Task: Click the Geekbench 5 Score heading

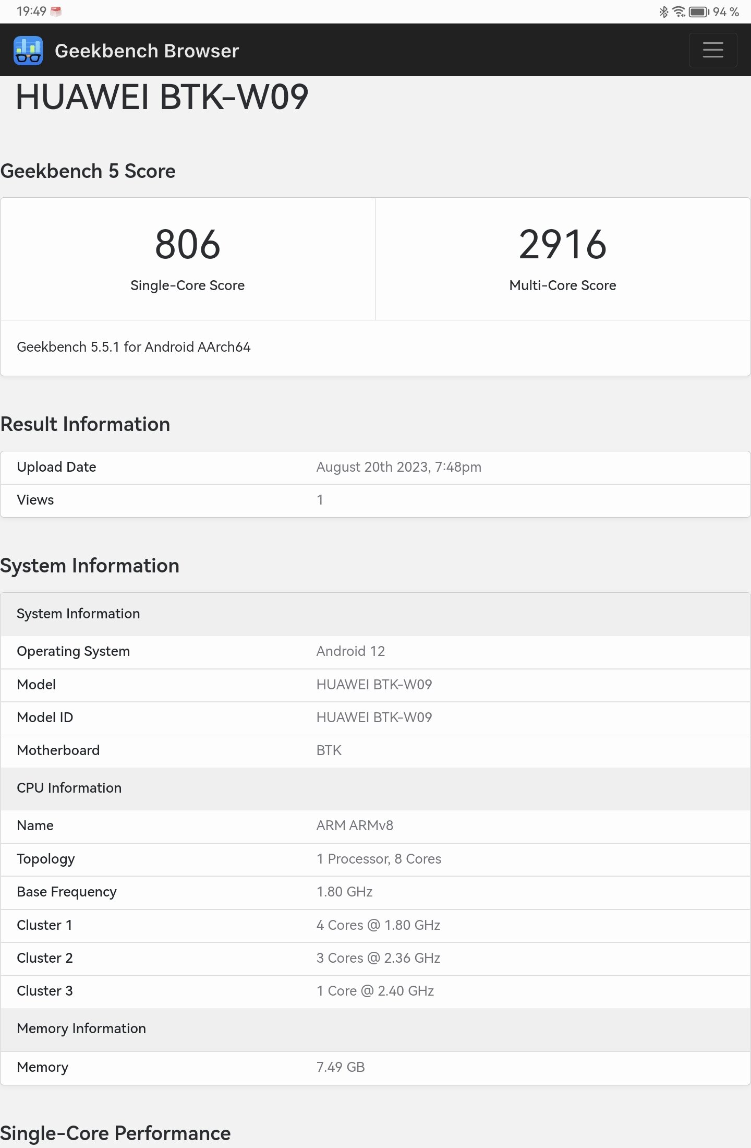Action: point(88,171)
